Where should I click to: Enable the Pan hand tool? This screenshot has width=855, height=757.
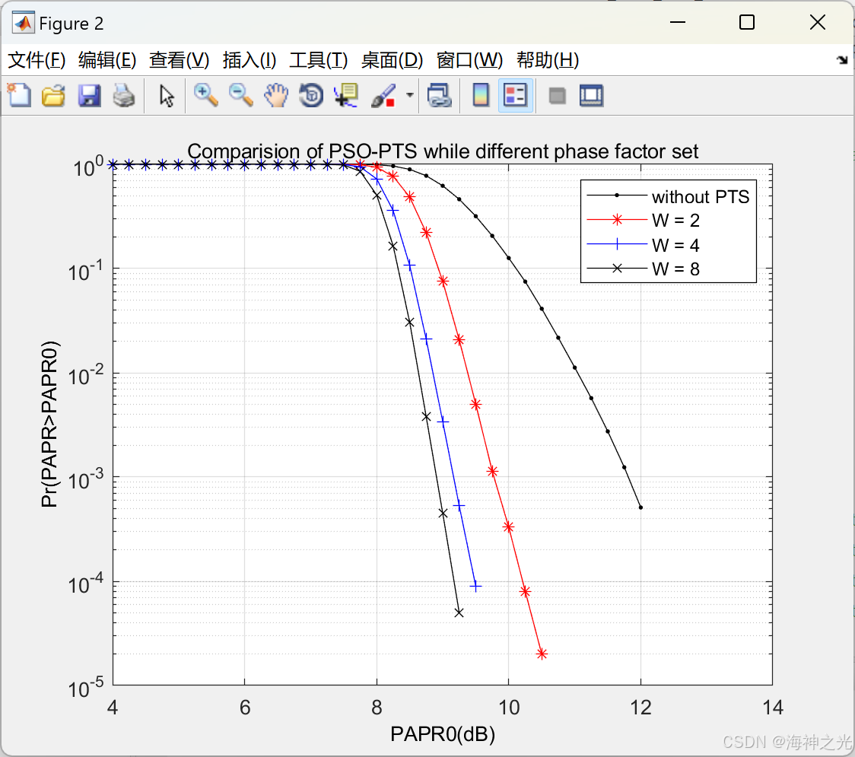[276, 95]
